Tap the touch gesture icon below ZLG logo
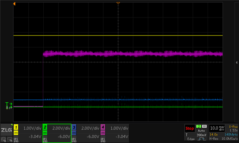Screen dimensions: 239x143 point(3,139)
